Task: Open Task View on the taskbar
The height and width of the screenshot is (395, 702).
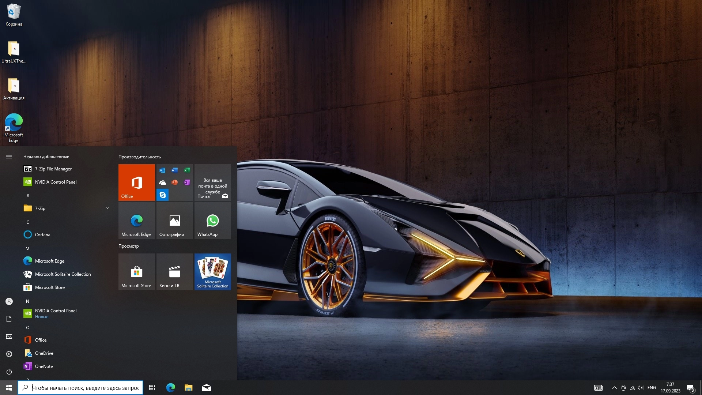Action: [x=152, y=388]
